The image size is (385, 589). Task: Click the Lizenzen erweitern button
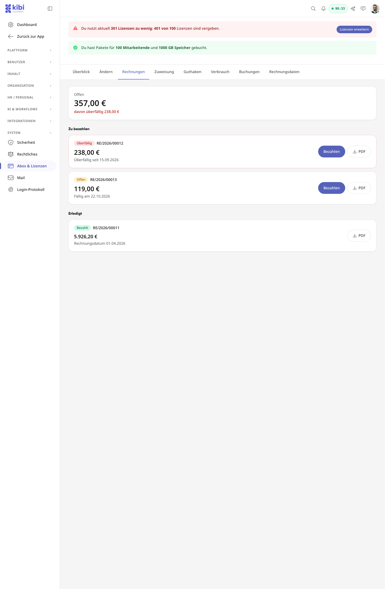[x=354, y=29]
